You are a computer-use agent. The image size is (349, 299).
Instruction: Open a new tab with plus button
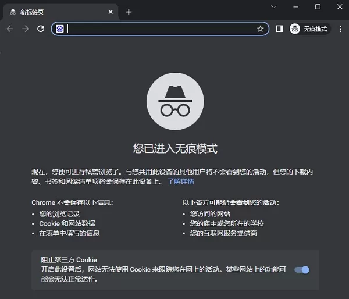click(129, 12)
